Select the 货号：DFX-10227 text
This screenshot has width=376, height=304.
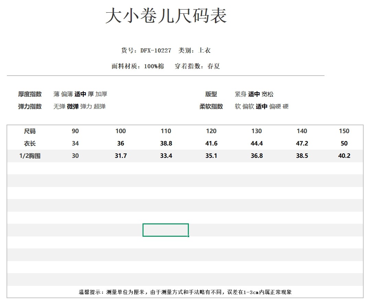(146, 50)
